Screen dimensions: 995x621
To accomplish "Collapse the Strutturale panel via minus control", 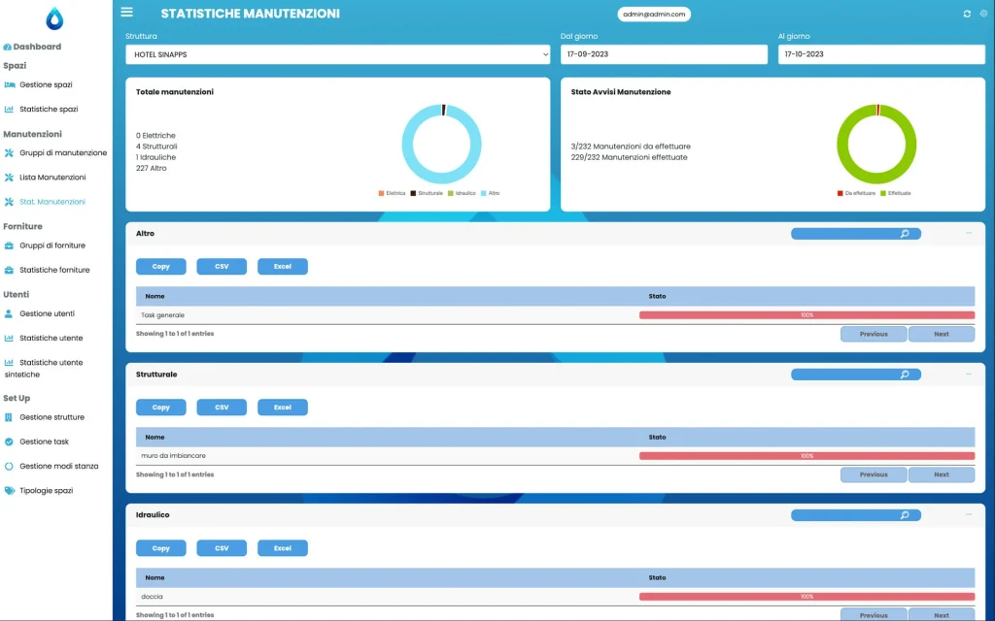I will pos(968,375).
